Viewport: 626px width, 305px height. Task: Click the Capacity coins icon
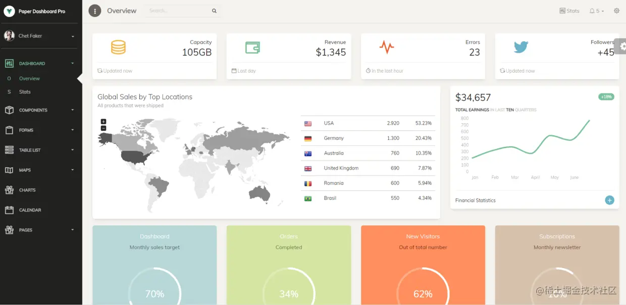tap(118, 47)
